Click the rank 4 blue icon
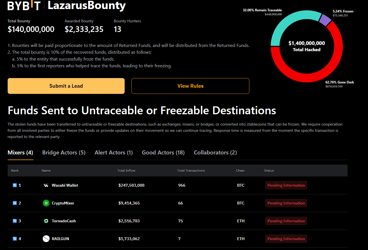 coord(15,239)
